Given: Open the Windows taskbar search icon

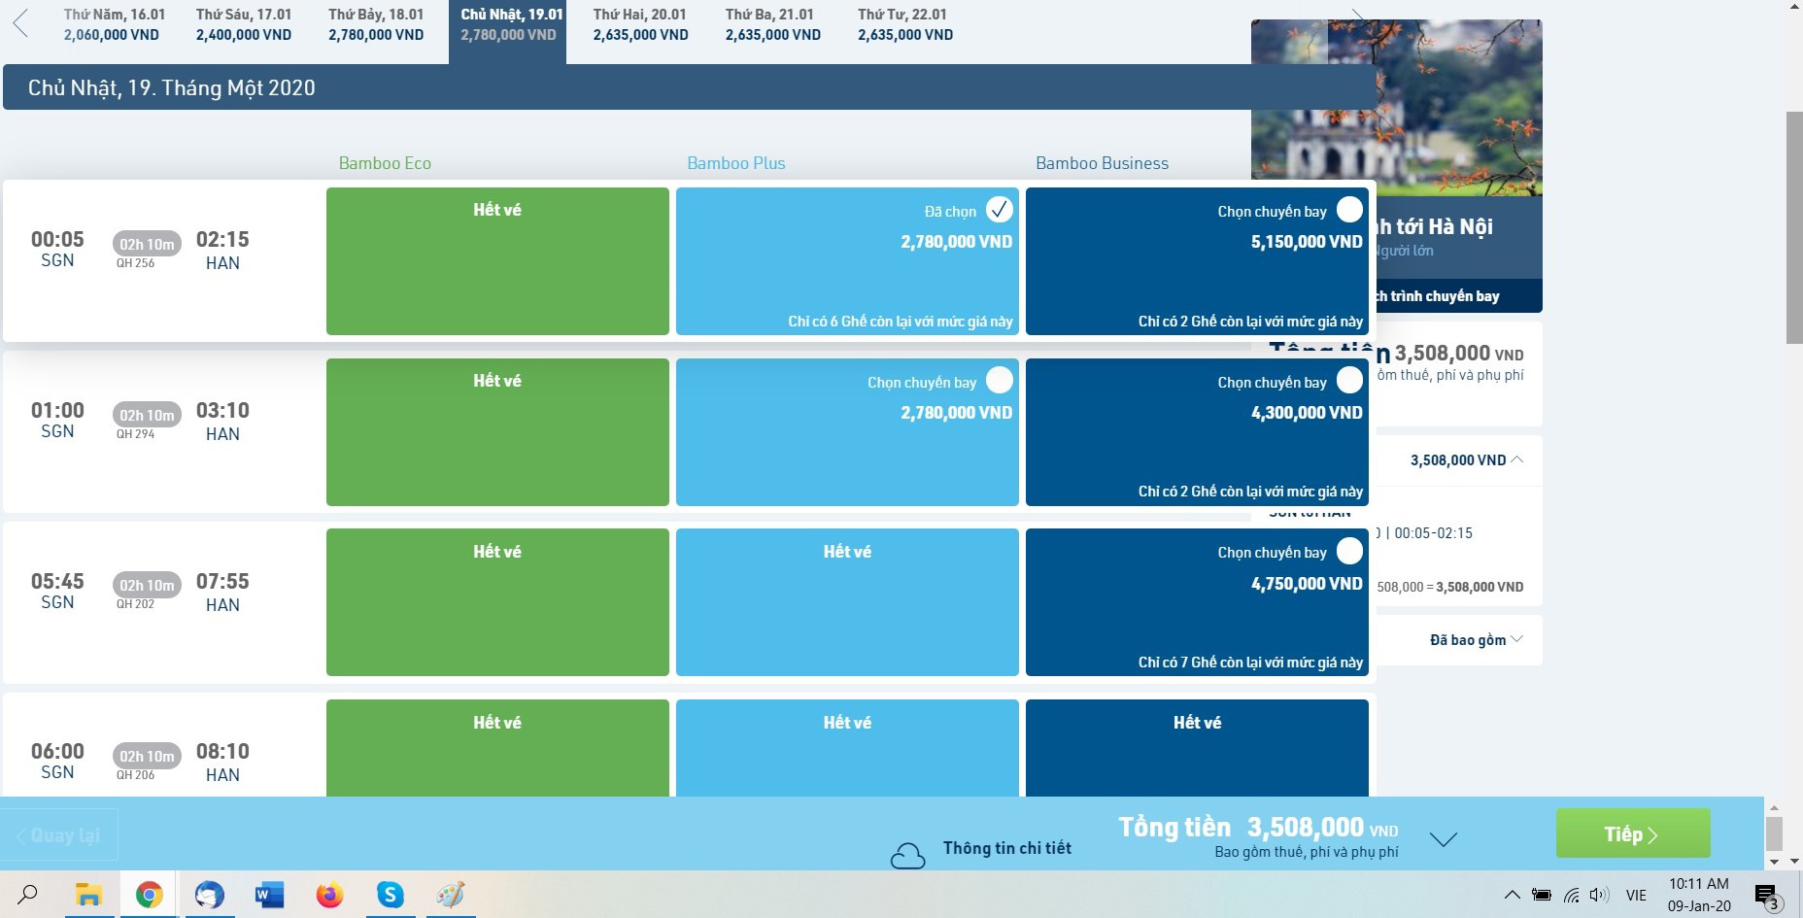Looking at the screenshot, I should [x=28, y=894].
